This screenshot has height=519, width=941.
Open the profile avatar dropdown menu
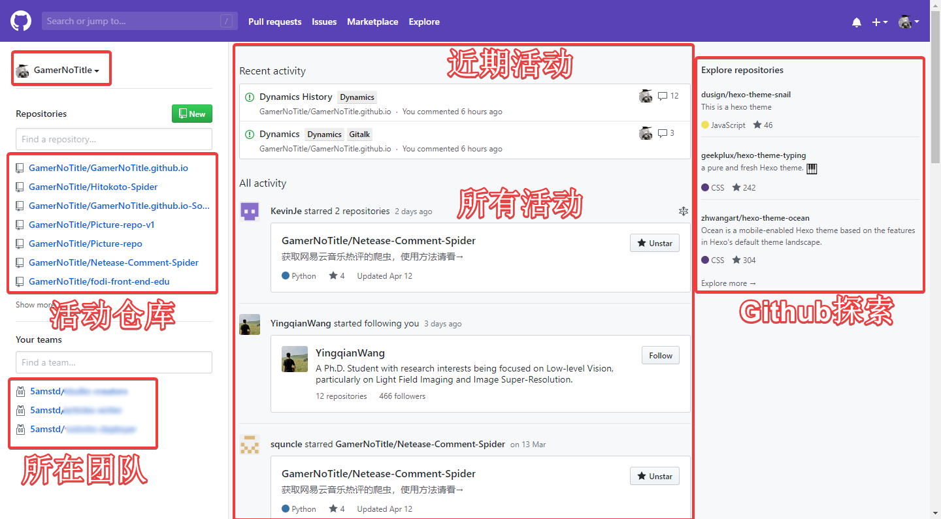point(908,22)
